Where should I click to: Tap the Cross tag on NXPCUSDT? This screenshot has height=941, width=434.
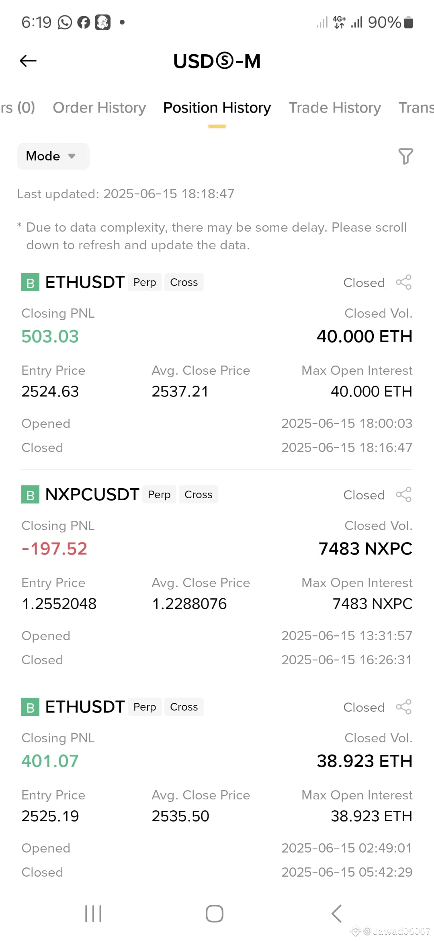click(198, 495)
